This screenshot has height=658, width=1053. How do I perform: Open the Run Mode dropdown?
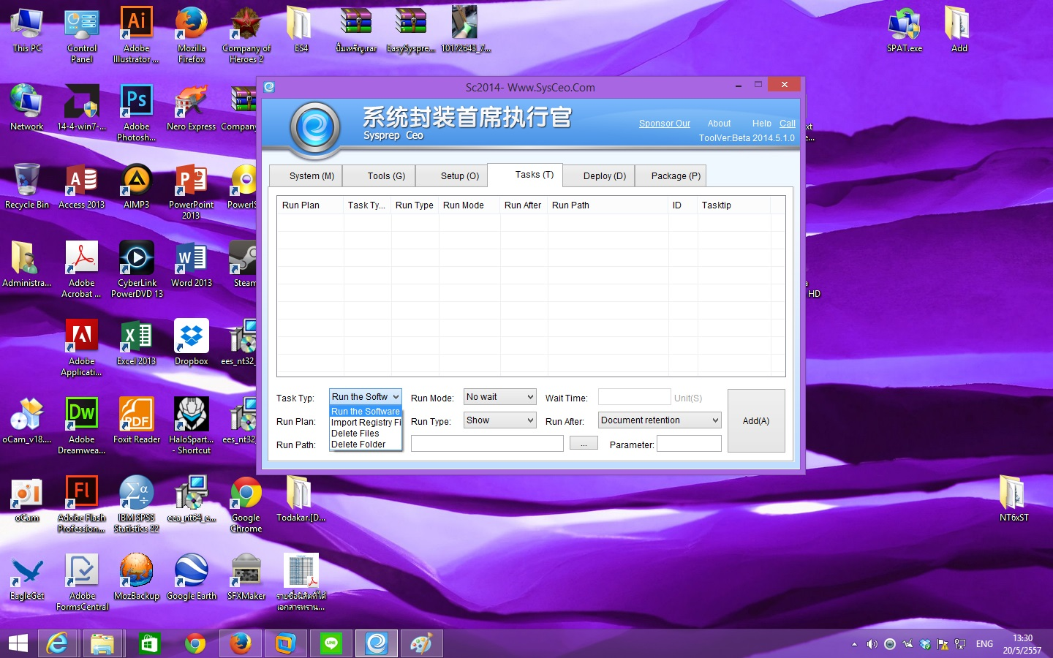pyautogui.click(x=499, y=397)
